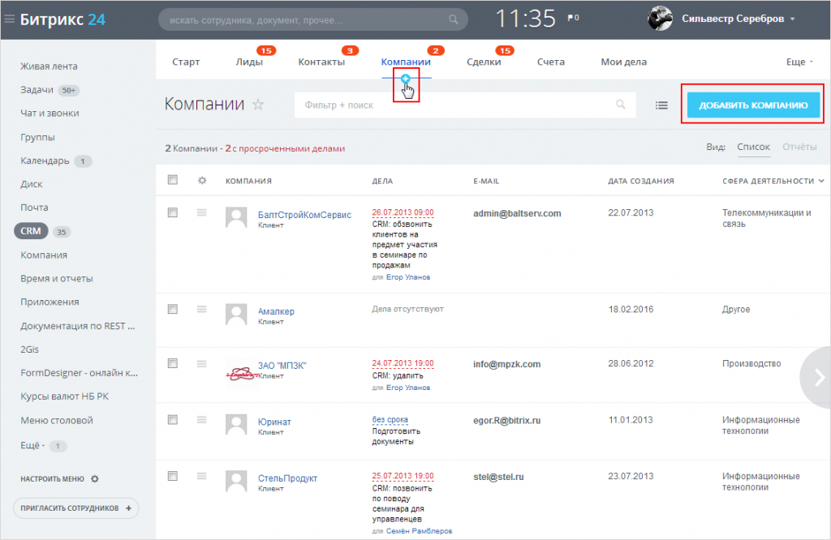Screen dimensions: 831x540
Task: Switch to the Контакты tab
Action: (321, 62)
